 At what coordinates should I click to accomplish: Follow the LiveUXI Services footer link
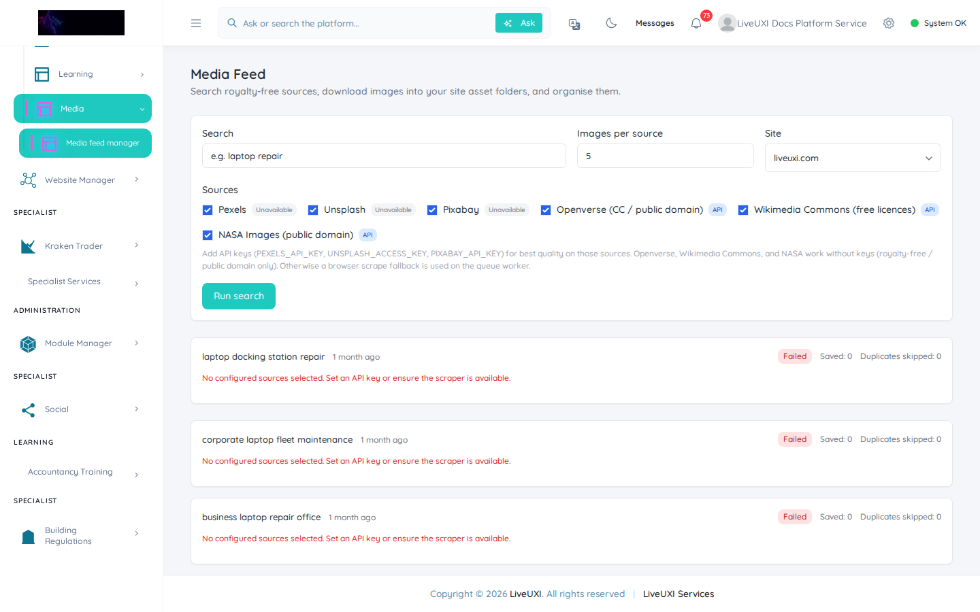click(679, 594)
